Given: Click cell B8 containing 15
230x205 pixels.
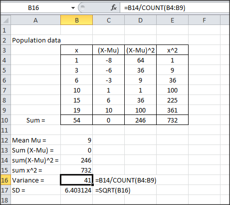Looking at the screenshot, I should click(x=76, y=100).
